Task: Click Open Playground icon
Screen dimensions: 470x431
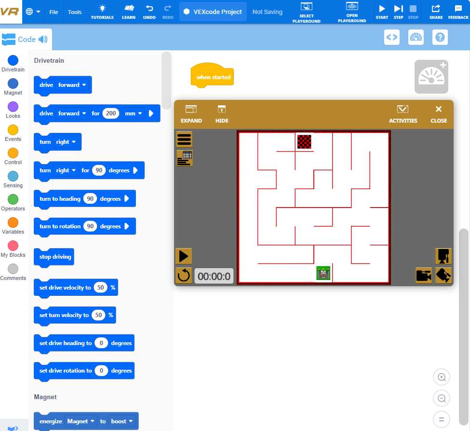Action: (352, 12)
